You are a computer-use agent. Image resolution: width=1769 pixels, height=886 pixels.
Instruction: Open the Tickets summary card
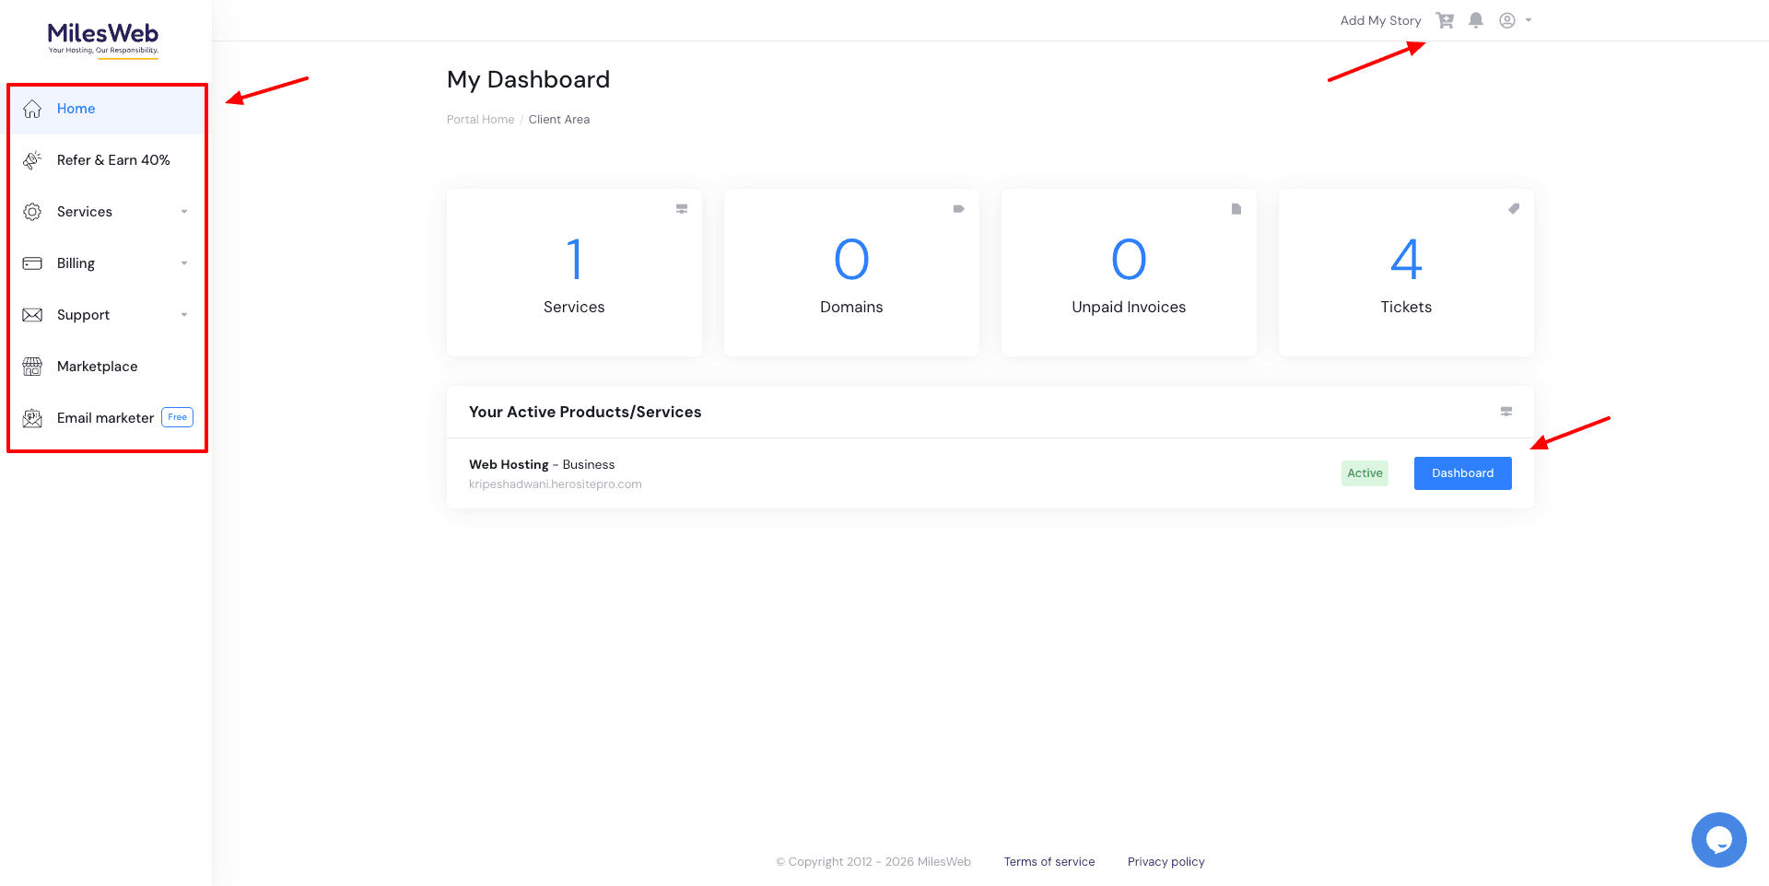tap(1406, 273)
